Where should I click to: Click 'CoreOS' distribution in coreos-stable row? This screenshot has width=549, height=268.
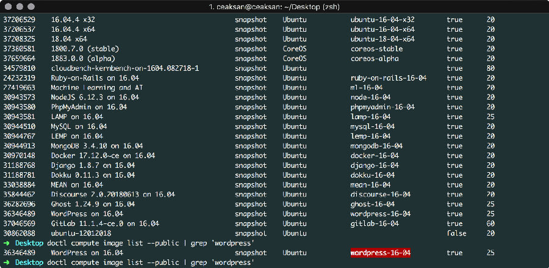tap(295, 49)
